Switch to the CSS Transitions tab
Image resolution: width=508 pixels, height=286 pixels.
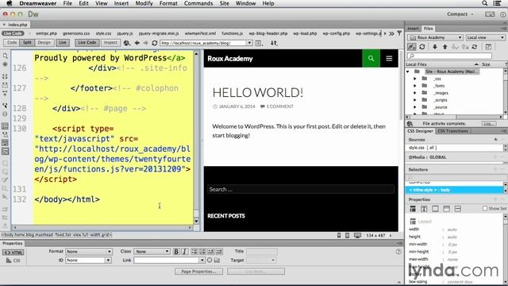coord(452,131)
